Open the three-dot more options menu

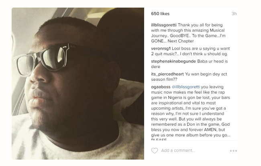233,151
